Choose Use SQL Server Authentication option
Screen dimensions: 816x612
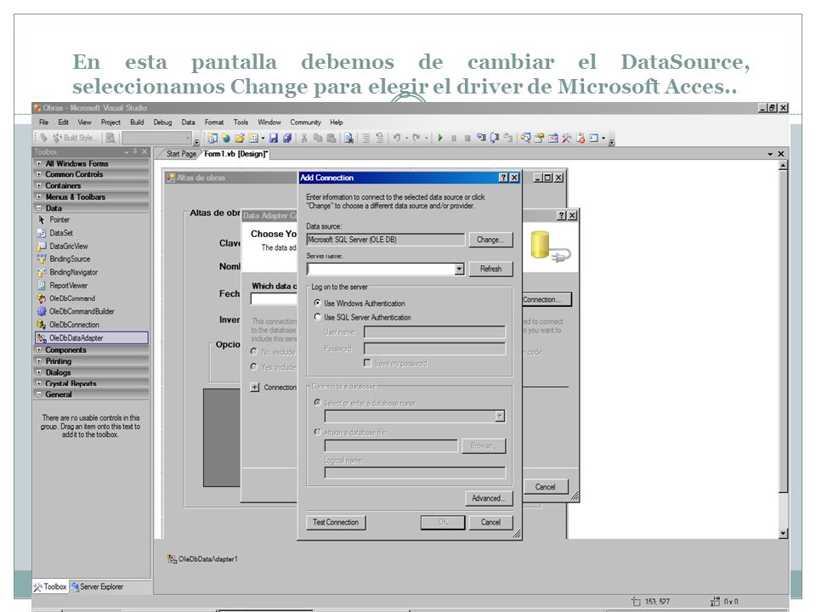tap(317, 317)
